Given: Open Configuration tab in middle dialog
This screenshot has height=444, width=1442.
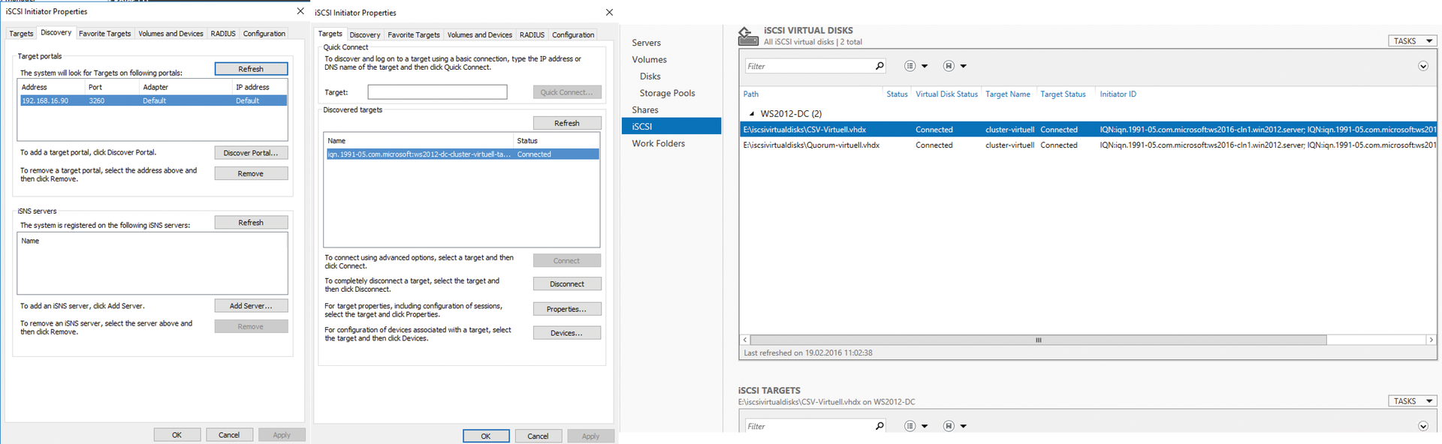Looking at the screenshot, I should click(573, 34).
